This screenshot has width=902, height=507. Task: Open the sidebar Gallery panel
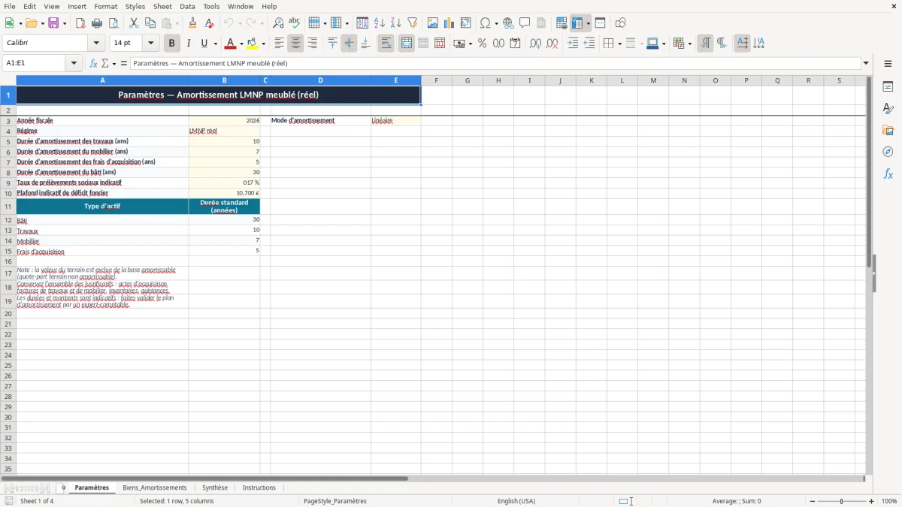tap(888, 130)
